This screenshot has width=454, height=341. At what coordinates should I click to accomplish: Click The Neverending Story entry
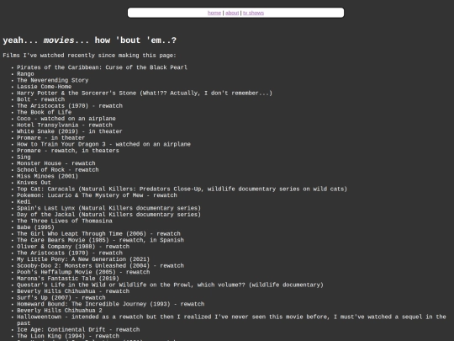click(53, 80)
